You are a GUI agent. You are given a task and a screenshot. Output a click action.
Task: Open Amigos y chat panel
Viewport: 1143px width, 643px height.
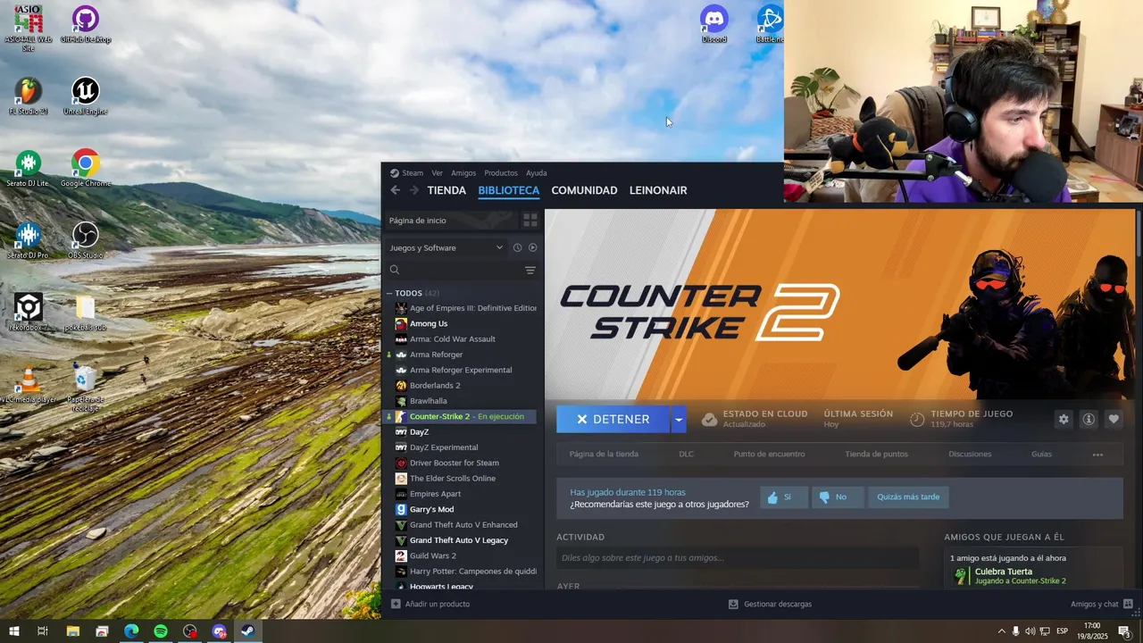pos(1102,605)
